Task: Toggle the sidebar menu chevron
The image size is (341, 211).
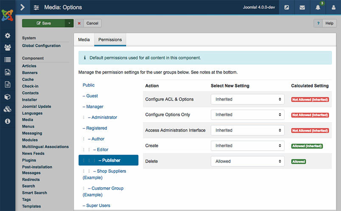Action: click(22, 7)
